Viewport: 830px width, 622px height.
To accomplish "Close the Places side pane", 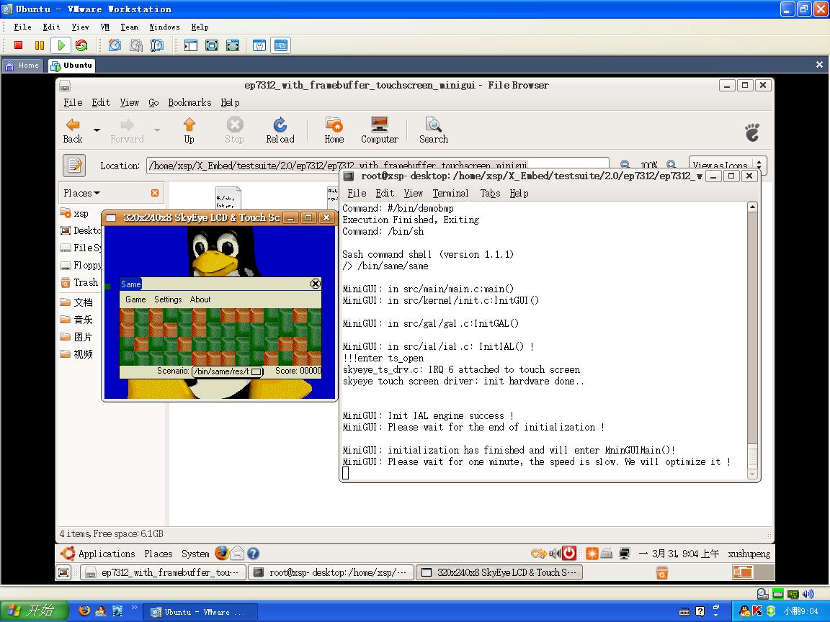I will (155, 193).
